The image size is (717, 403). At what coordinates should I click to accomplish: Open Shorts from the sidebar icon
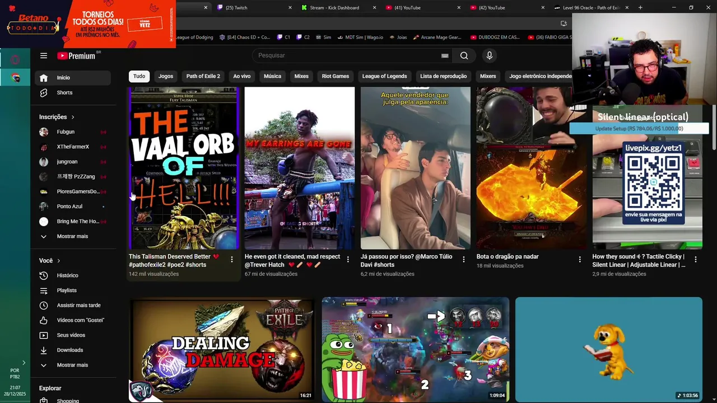[x=44, y=92]
